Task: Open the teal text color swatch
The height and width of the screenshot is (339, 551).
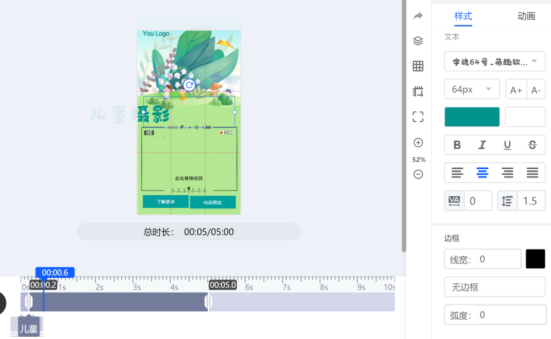Action: [472, 117]
